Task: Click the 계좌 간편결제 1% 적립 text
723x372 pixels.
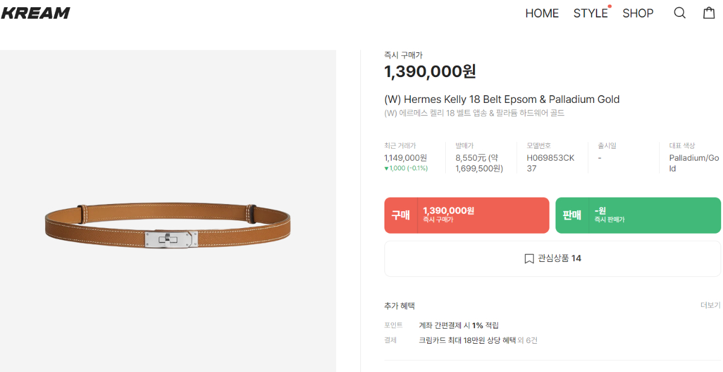Action: click(x=459, y=325)
